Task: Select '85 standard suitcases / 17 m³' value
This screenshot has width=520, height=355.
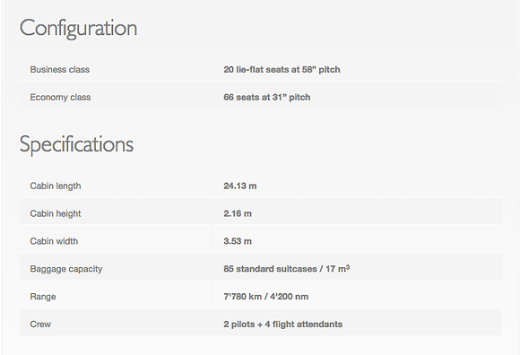Action: pos(287,268)
